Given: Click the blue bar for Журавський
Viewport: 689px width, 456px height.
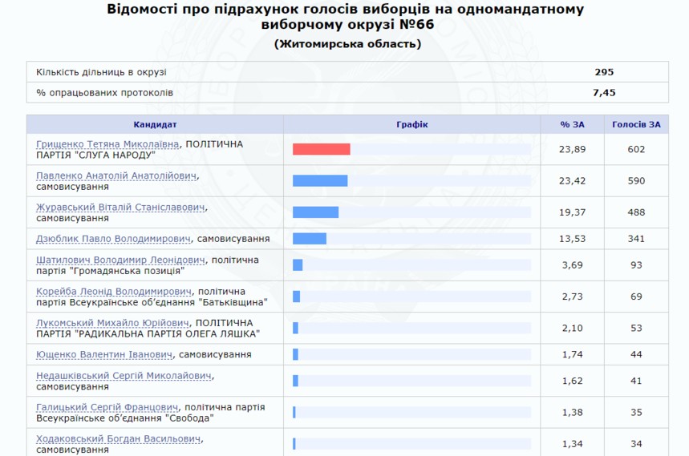Looking at the screenshot, I should tap(315, 212).
